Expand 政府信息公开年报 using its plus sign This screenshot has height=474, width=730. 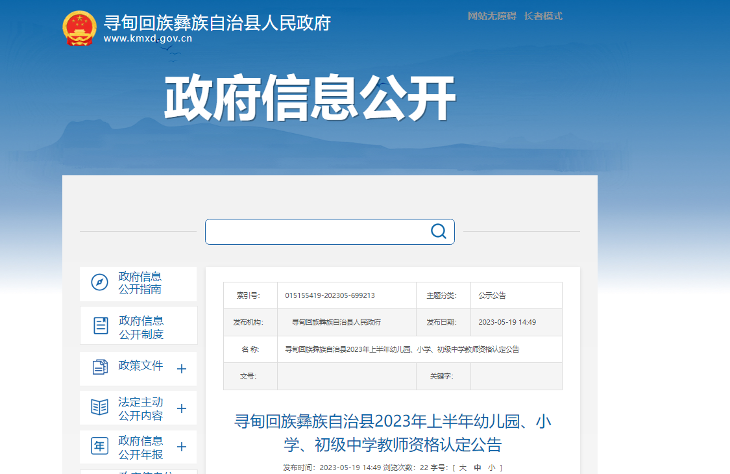(182, 447)
